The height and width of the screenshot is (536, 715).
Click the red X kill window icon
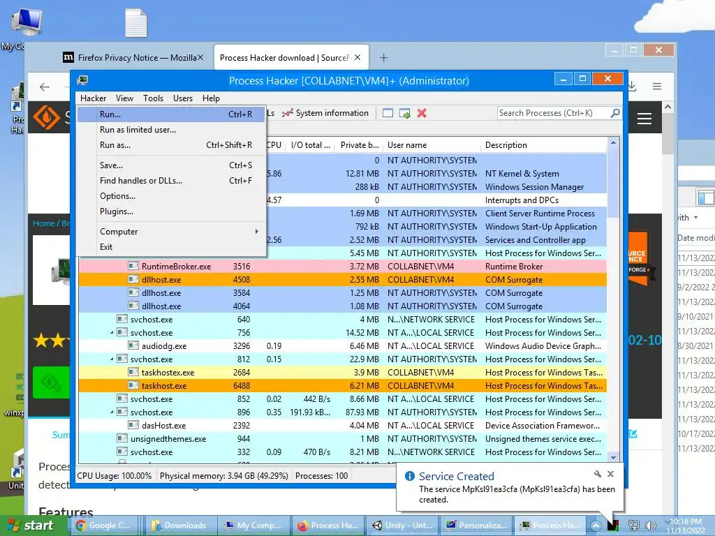pyautogui.click(x=422, y=113)
